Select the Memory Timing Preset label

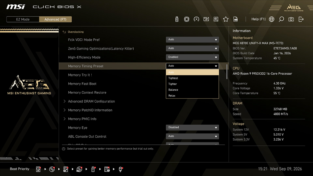[x=86, y=66]
